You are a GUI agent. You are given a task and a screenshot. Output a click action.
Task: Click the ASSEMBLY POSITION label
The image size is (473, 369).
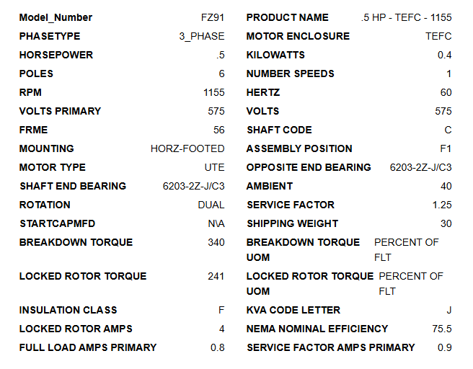299,148
